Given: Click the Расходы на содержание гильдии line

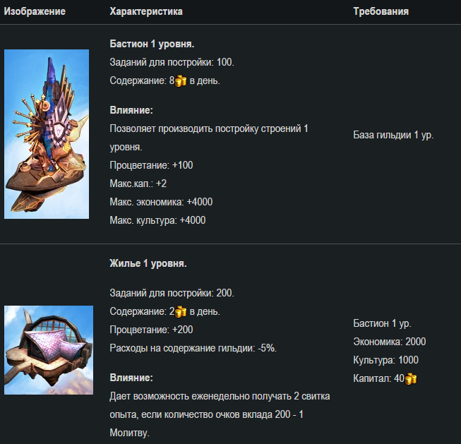Looking at the screenshot, I should [193, 348].
